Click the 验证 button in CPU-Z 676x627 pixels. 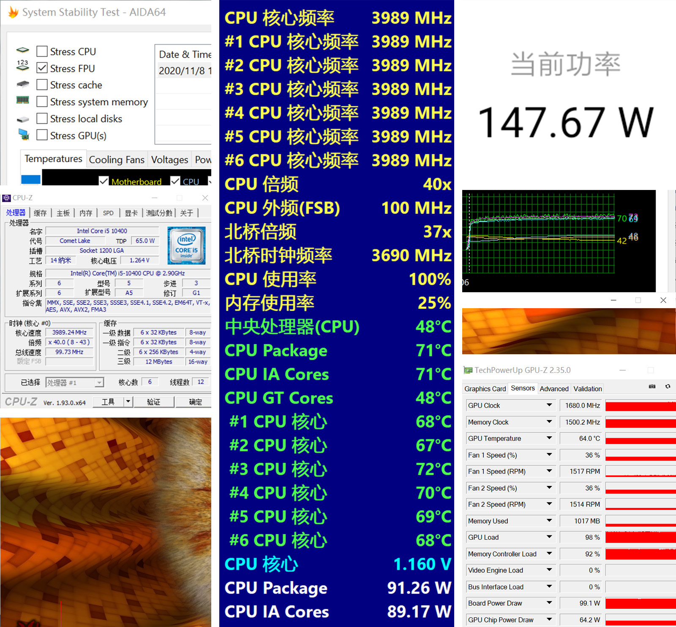(x=154, y=402)
